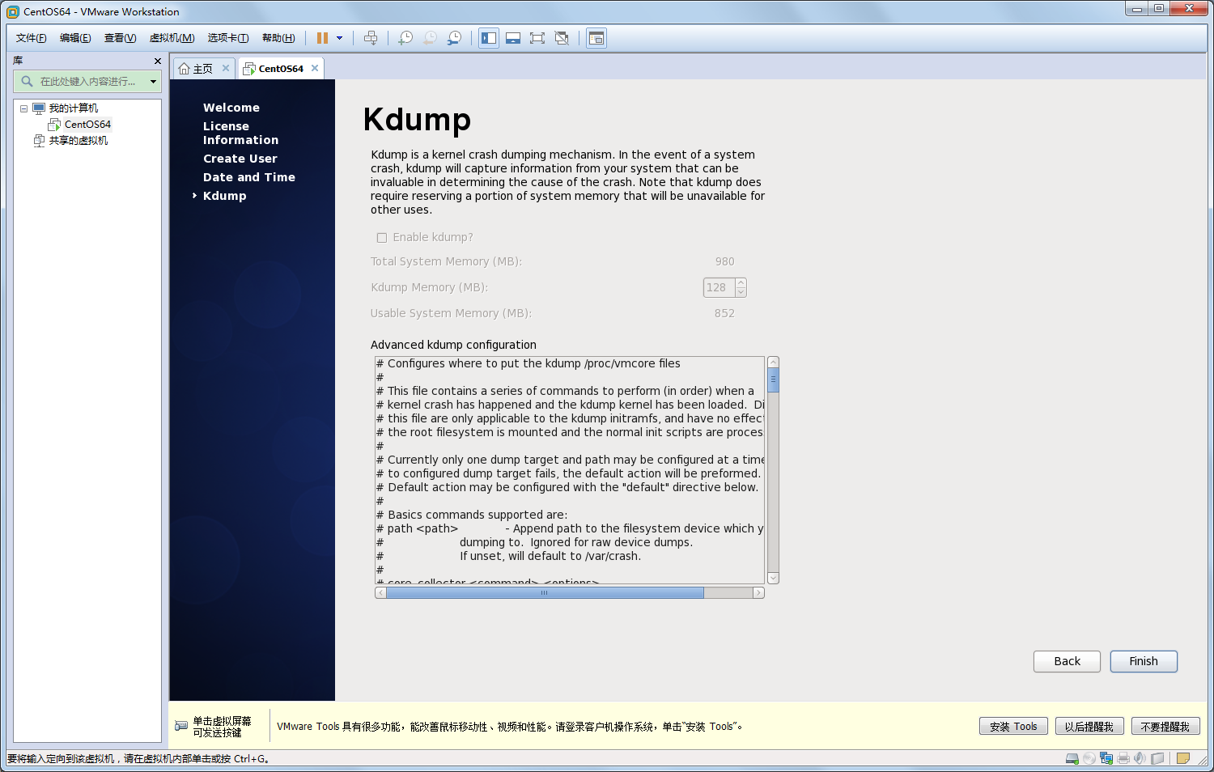Select 共享的虚拟机 in the library
Image resolution: width=1214 pixels, height=772 pixels.
78,141
